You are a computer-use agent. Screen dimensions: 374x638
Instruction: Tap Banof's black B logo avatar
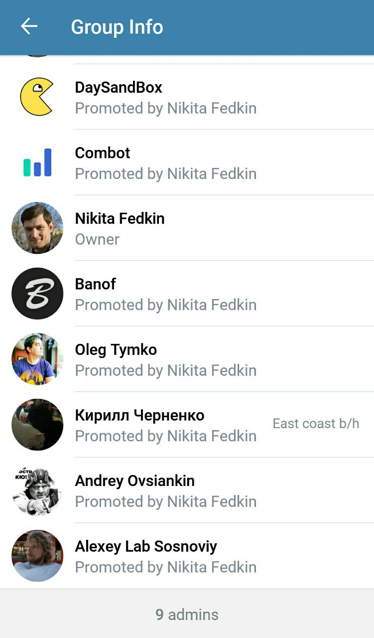pos(37,294)
